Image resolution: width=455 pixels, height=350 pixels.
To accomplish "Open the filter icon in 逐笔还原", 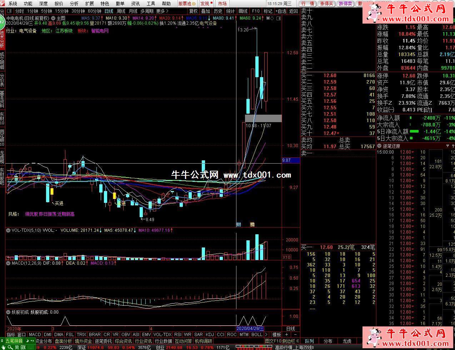I will tap(447, 146).
